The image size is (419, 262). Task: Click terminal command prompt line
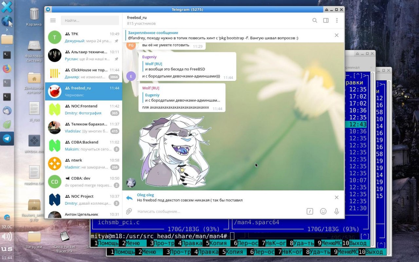click(229, 236)
